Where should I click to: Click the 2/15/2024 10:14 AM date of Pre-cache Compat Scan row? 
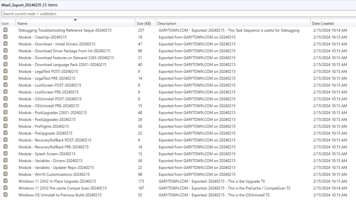[330, 188]
